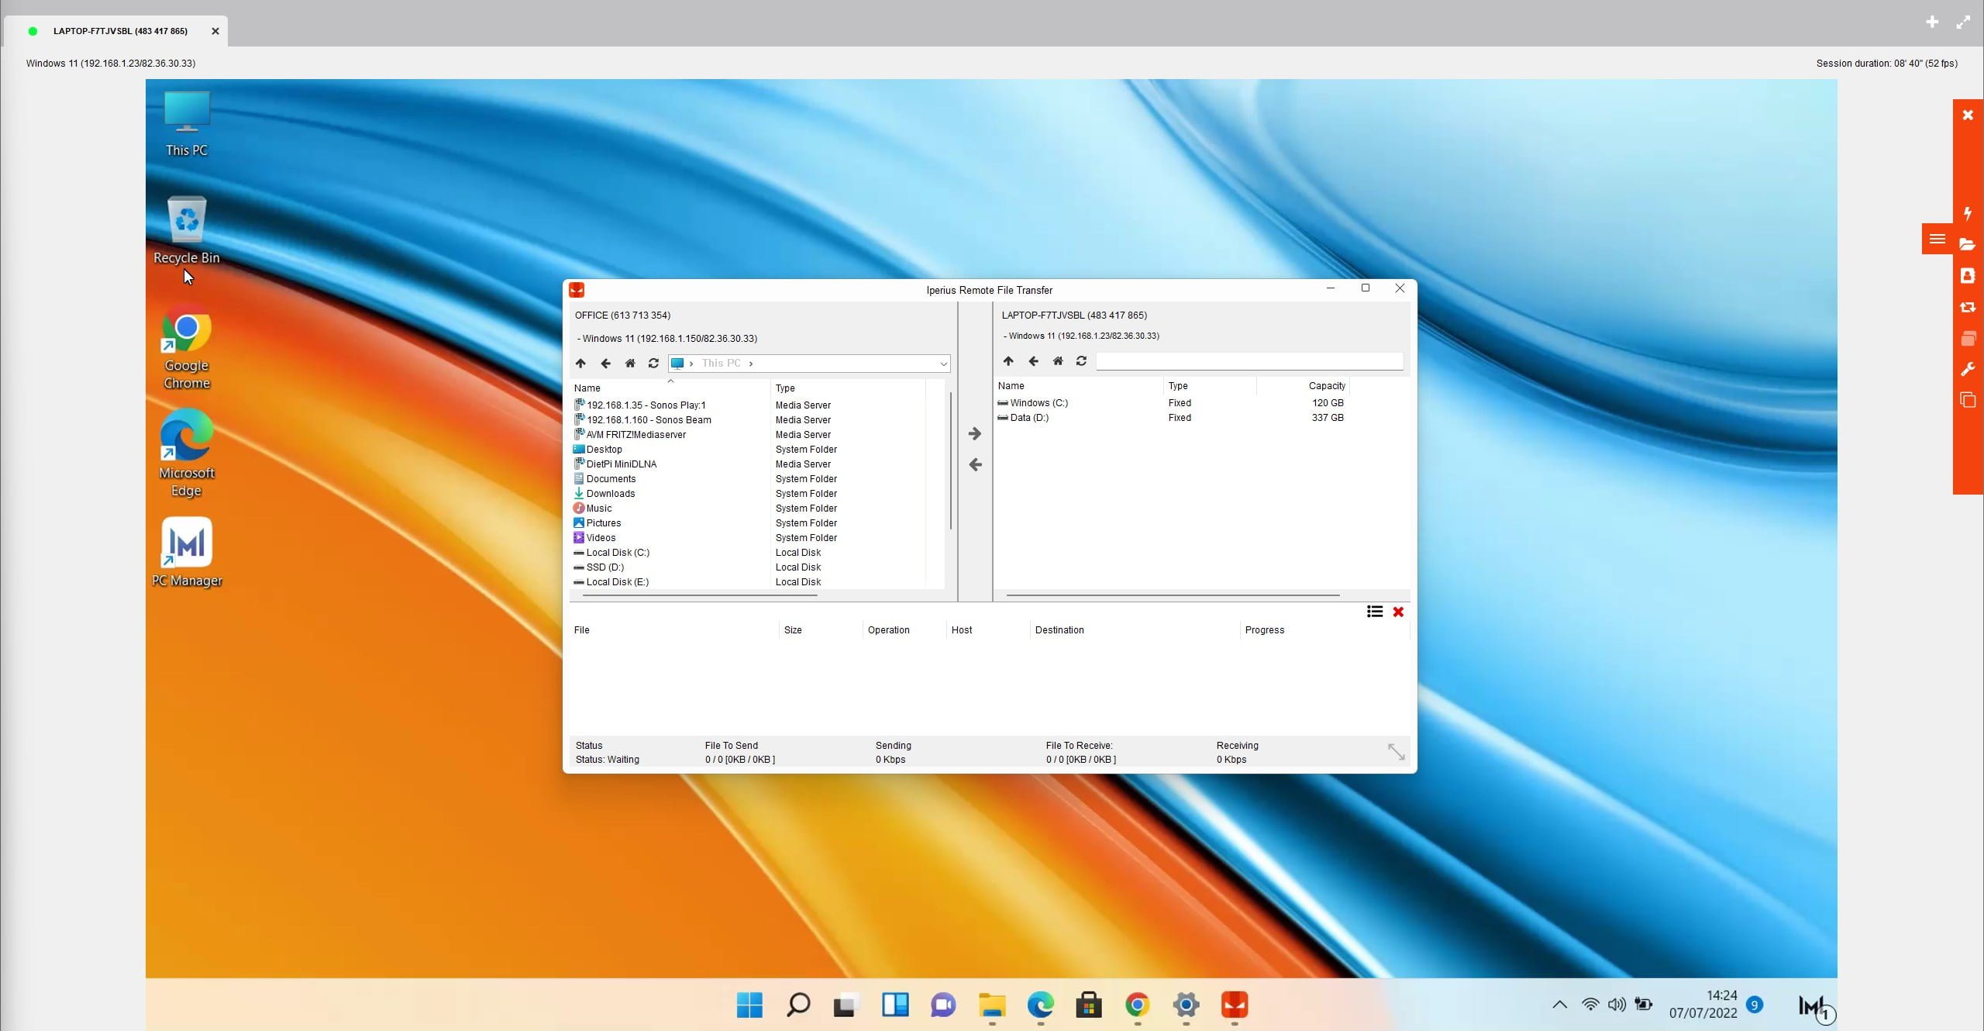Click the wrench settings icon in sidebar
1984x1031 pixels.
point(1967,370)
